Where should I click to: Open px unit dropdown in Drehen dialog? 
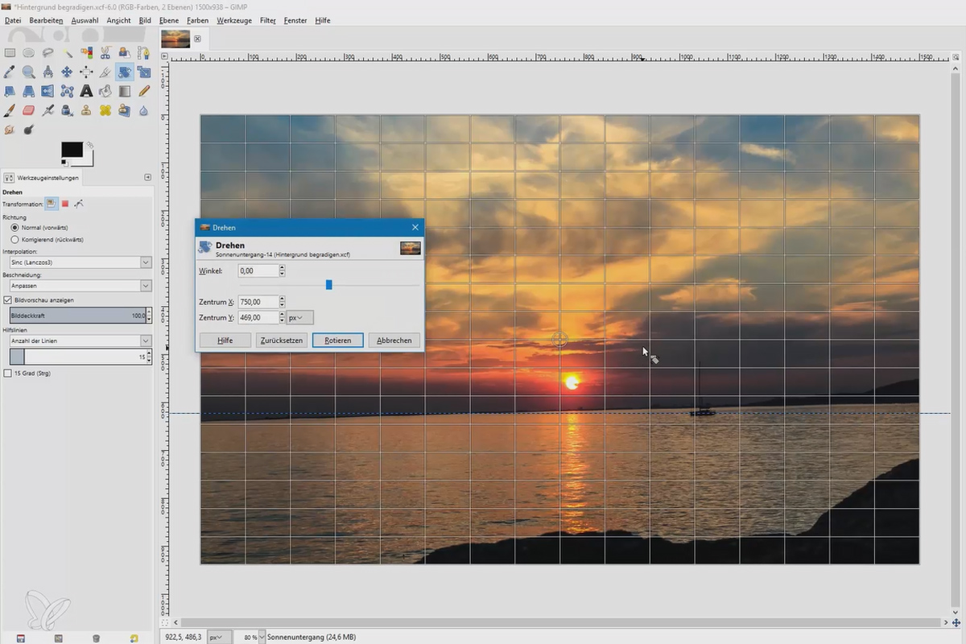point(300,318)
